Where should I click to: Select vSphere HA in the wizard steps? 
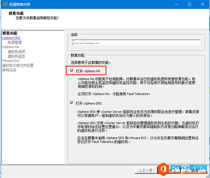11,47
